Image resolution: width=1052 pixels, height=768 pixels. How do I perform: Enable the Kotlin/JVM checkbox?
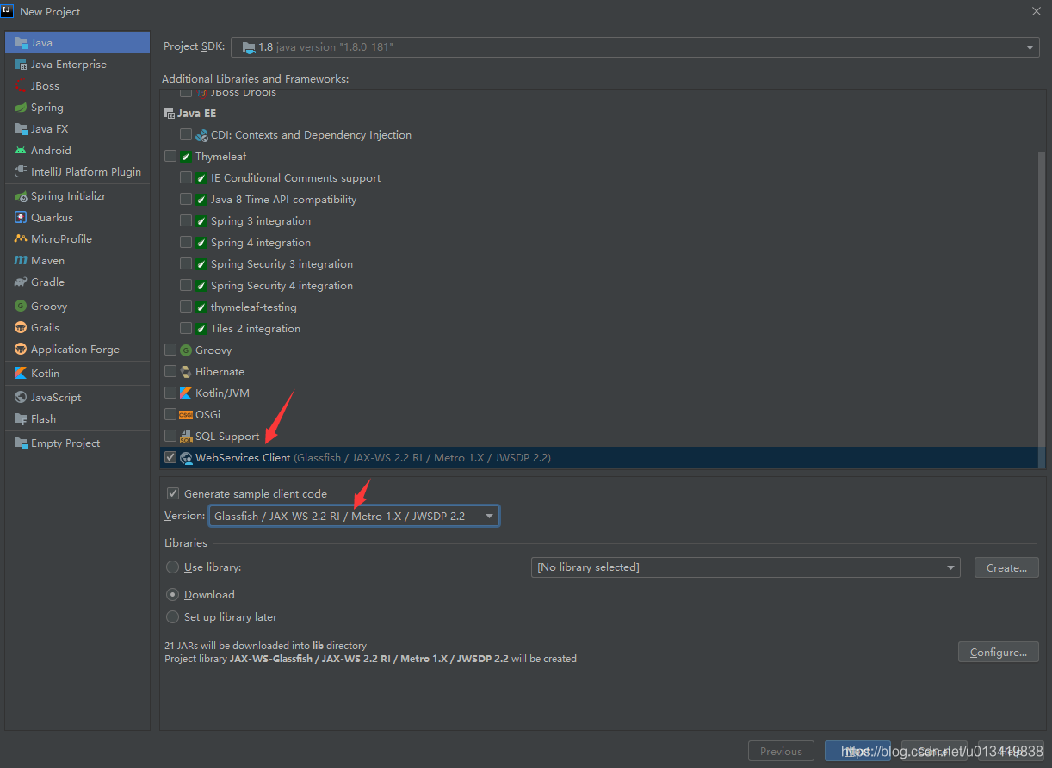click(170, 393)
